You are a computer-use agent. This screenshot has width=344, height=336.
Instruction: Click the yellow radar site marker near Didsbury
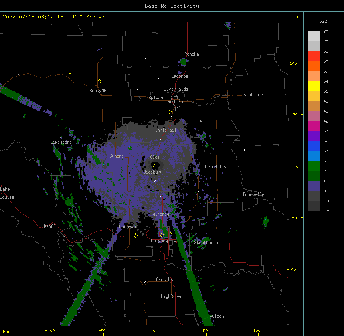pos(155,166)
